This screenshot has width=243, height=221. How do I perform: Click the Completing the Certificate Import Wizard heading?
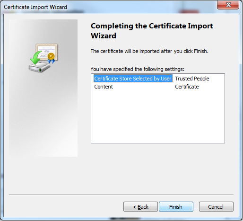152,31
